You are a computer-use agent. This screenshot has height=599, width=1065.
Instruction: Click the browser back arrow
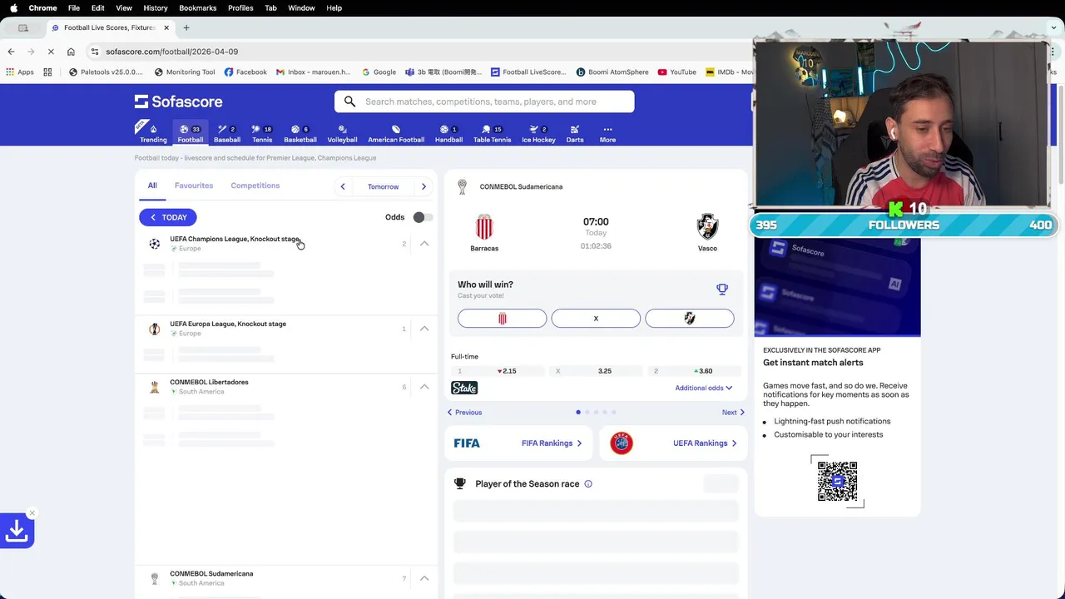(11, 52)
